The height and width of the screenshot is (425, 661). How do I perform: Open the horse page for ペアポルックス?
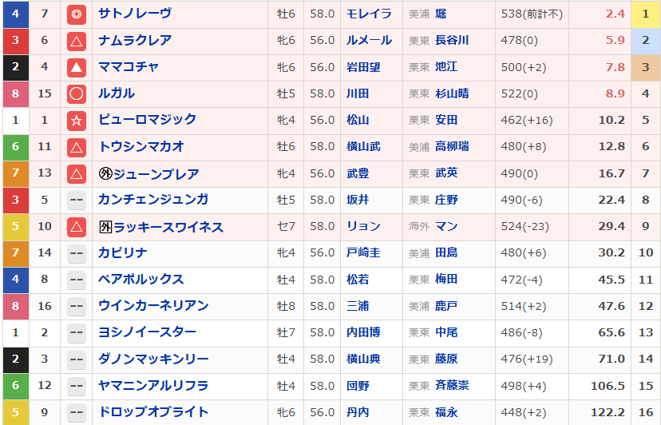point(141,280)
